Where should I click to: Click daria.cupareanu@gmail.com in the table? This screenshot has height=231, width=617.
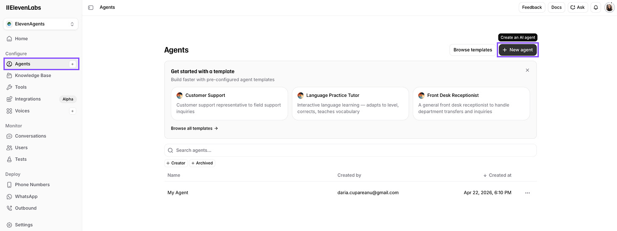click(368, 192)
